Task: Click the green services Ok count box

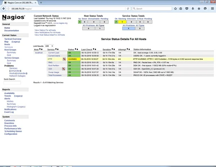Action: pos(116,22)
